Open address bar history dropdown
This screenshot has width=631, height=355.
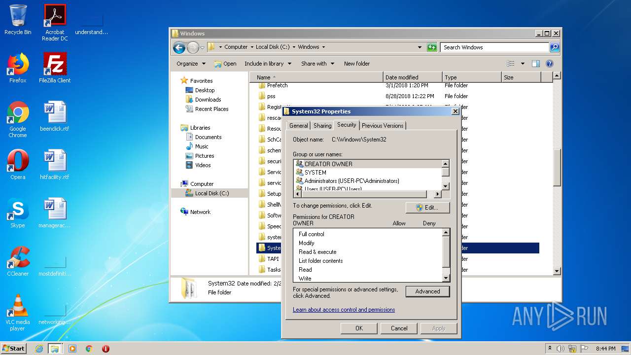pos(420,47)
